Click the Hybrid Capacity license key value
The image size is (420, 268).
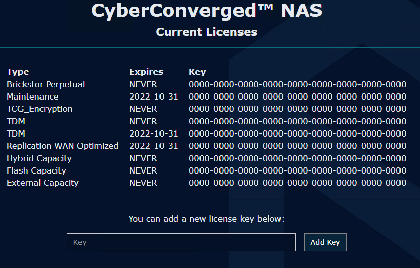(x=297, y=158)
